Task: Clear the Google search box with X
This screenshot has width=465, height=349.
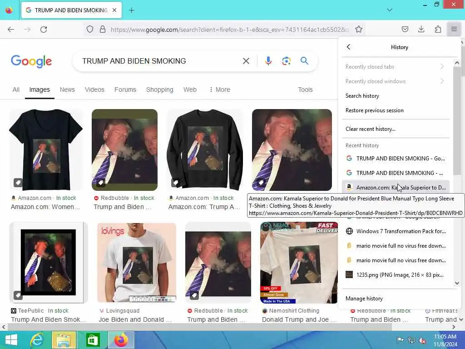Action: [246, 61]
